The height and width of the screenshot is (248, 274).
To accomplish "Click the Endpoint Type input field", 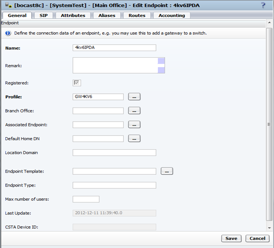I will [x=114, y=185].
